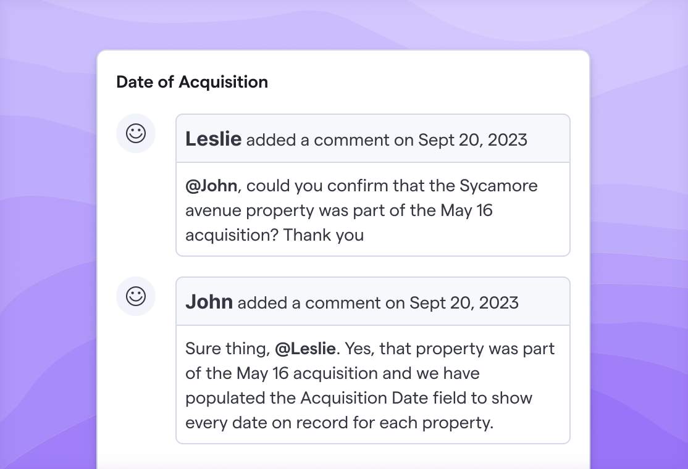The height and width of the screenshot is (469, 688).
Task: Click the 'May 16' text in Leslie's comment
Action: 466,210
